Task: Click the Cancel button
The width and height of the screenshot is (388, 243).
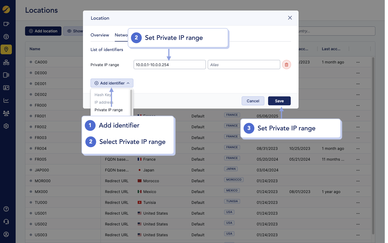Action: point(253,101)
